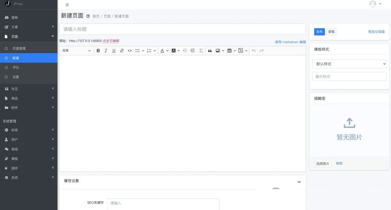Click the 请输入标题 title input field
The image size is (391, 210).
[182, 29]
